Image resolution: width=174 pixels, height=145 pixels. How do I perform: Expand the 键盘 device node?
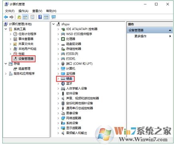[x=58, y=79]
